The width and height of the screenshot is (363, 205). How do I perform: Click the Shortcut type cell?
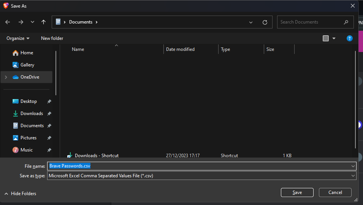[229, 156]
